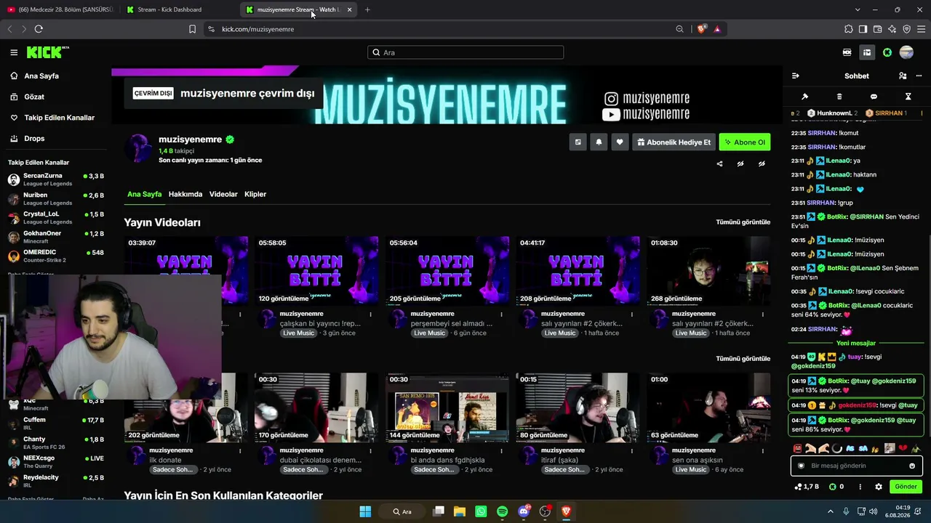
Task: Open the Kick shop ticket icon in header
Action: 847,52
